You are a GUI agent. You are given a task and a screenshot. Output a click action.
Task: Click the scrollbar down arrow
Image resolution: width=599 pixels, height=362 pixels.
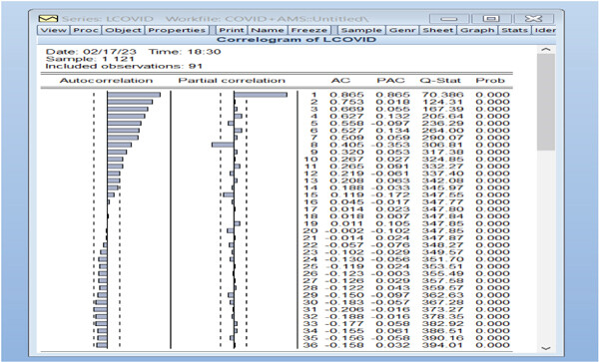point(546,348)
